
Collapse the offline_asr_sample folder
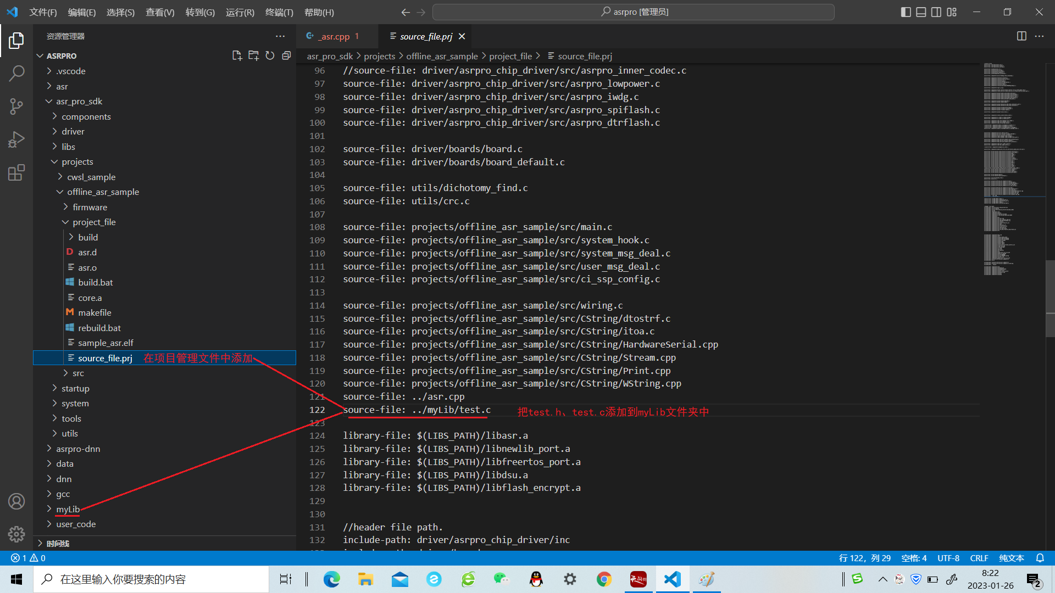[103, 192]
